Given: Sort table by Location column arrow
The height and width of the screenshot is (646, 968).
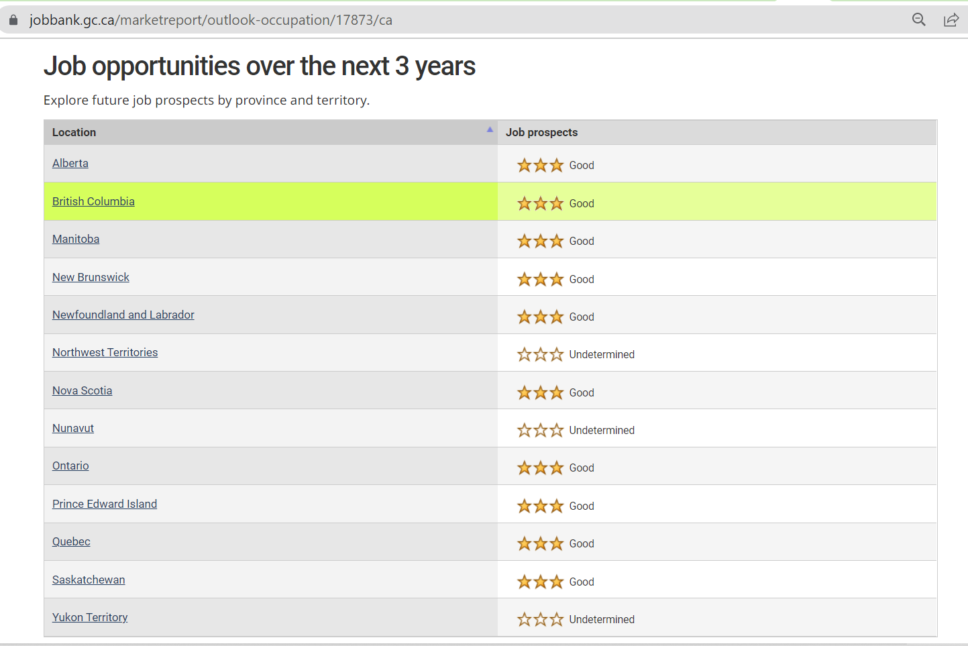Looking at the screenshot, I should pos(490,130).
